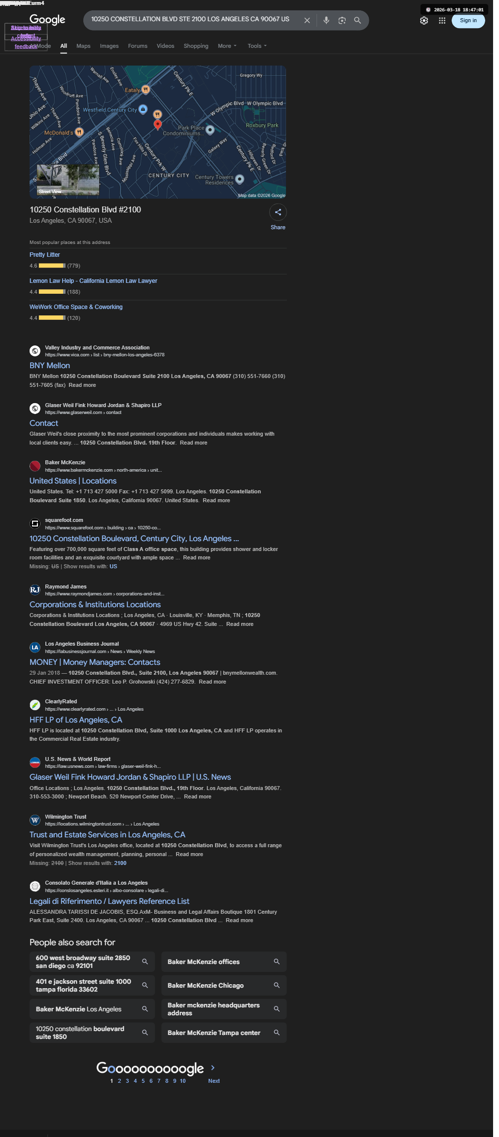Clear the search box text
The width and height of the screenshot is (499, 1137).
307,20
